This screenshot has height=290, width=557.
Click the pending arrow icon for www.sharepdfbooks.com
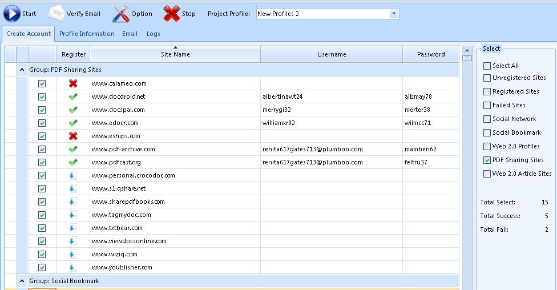pos(72,202)
